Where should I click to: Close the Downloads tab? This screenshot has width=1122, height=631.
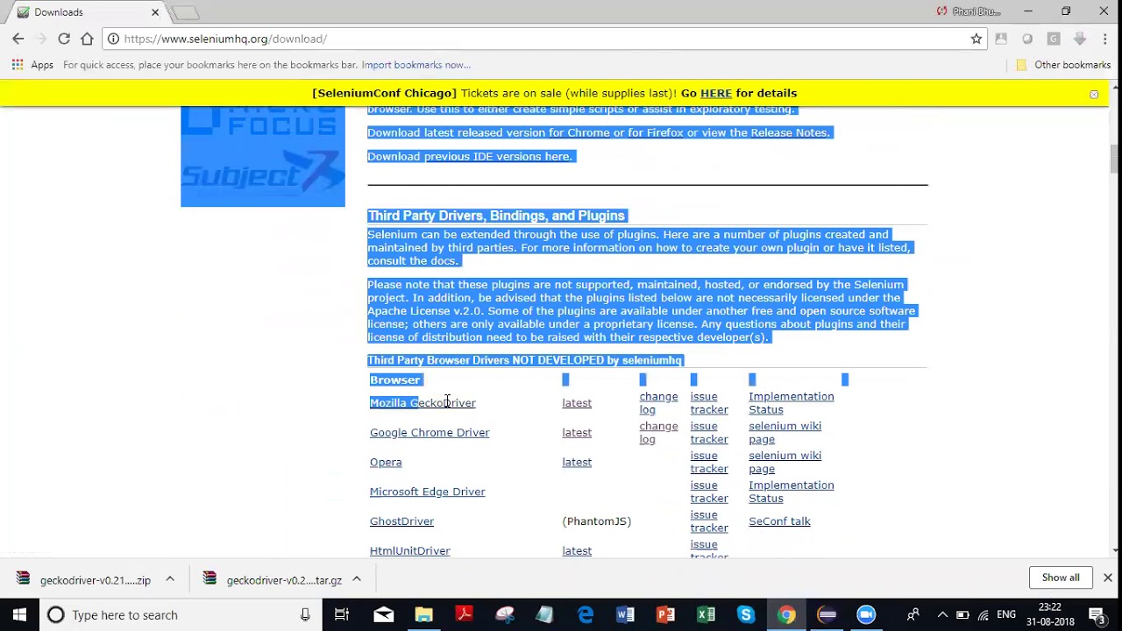(155, 12)
